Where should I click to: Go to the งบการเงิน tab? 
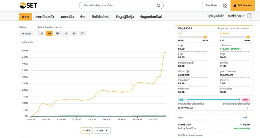point(67,17)
